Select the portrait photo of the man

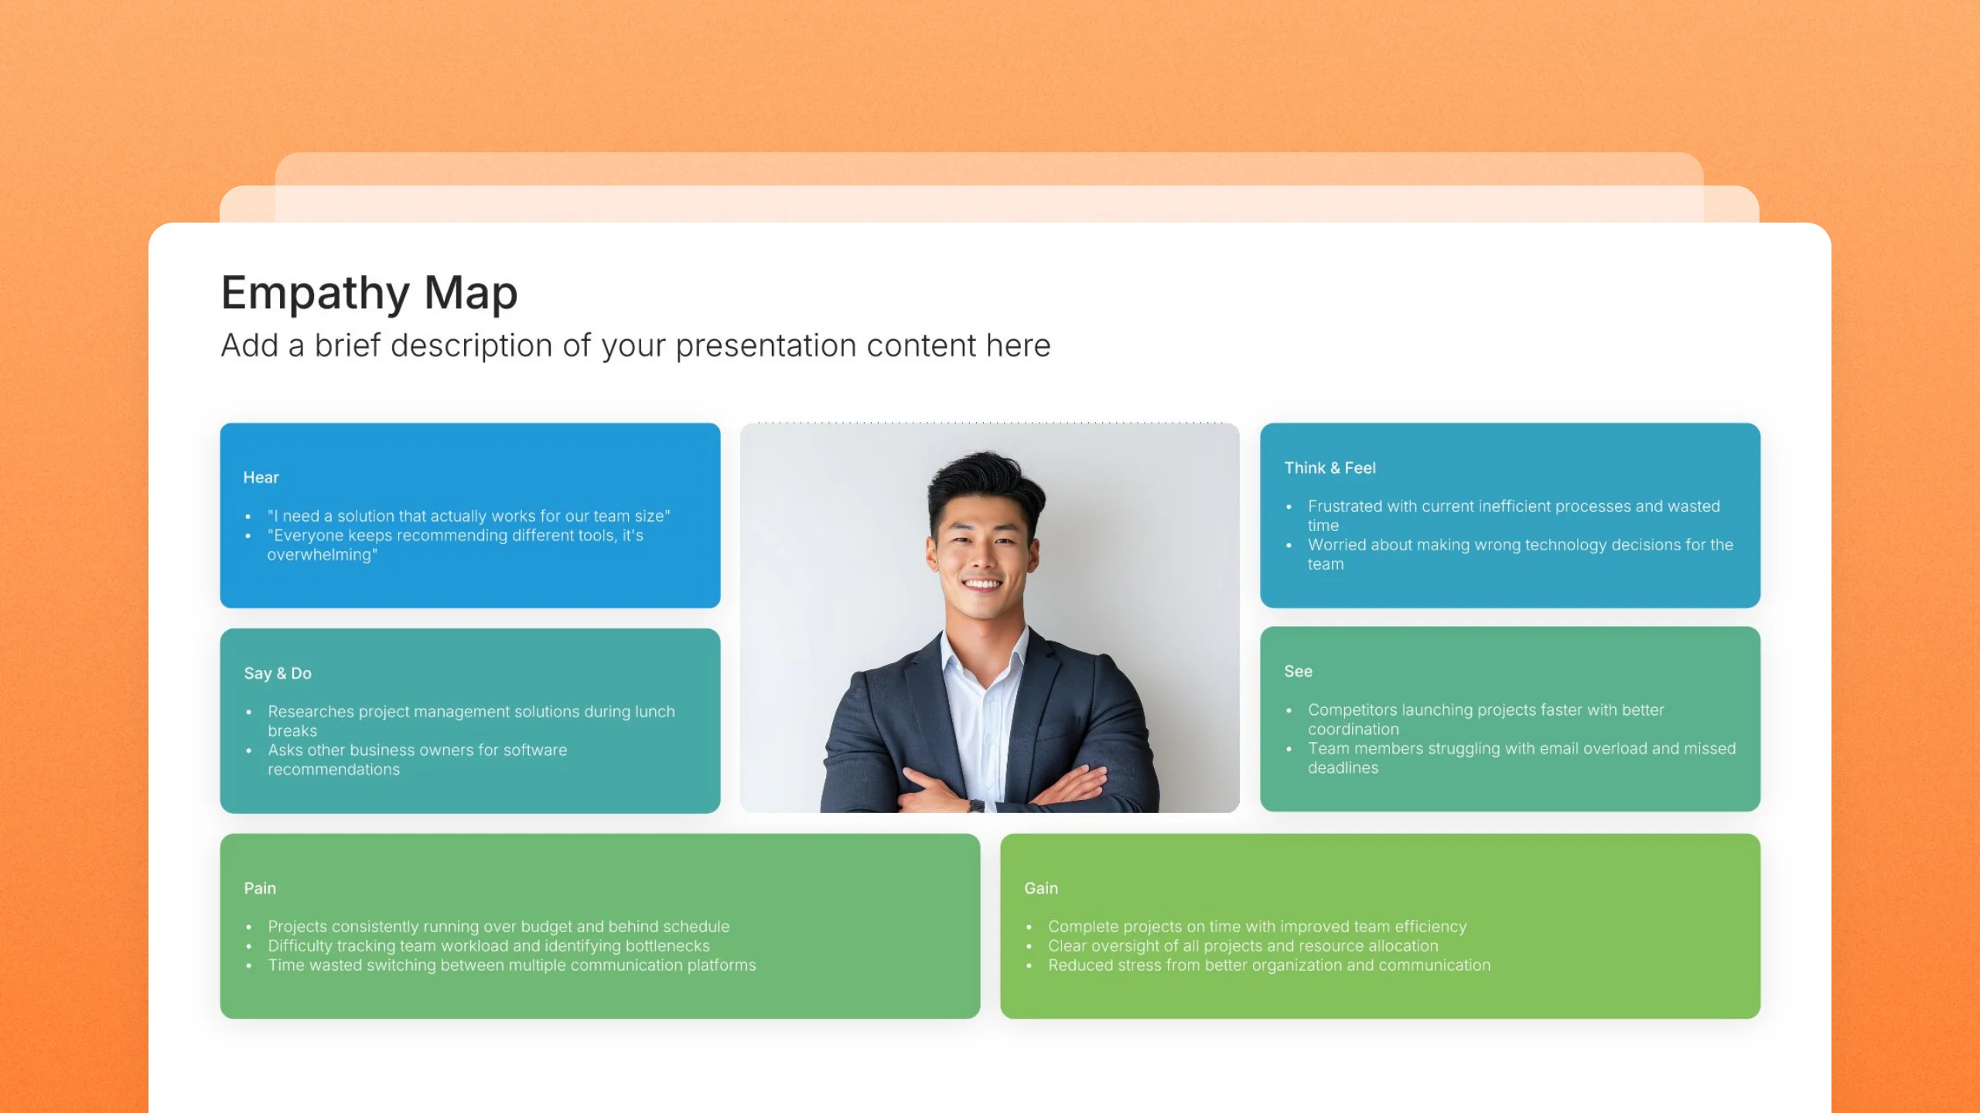click(990, 618)
